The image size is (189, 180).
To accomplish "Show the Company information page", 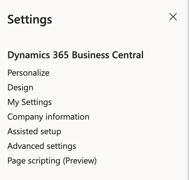I will tap(48, 117).
